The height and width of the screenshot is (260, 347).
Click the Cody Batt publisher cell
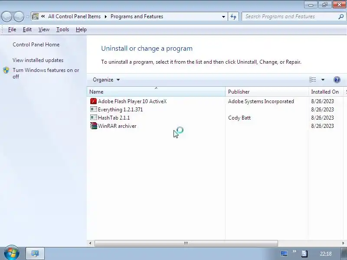[x=239, y=117]
